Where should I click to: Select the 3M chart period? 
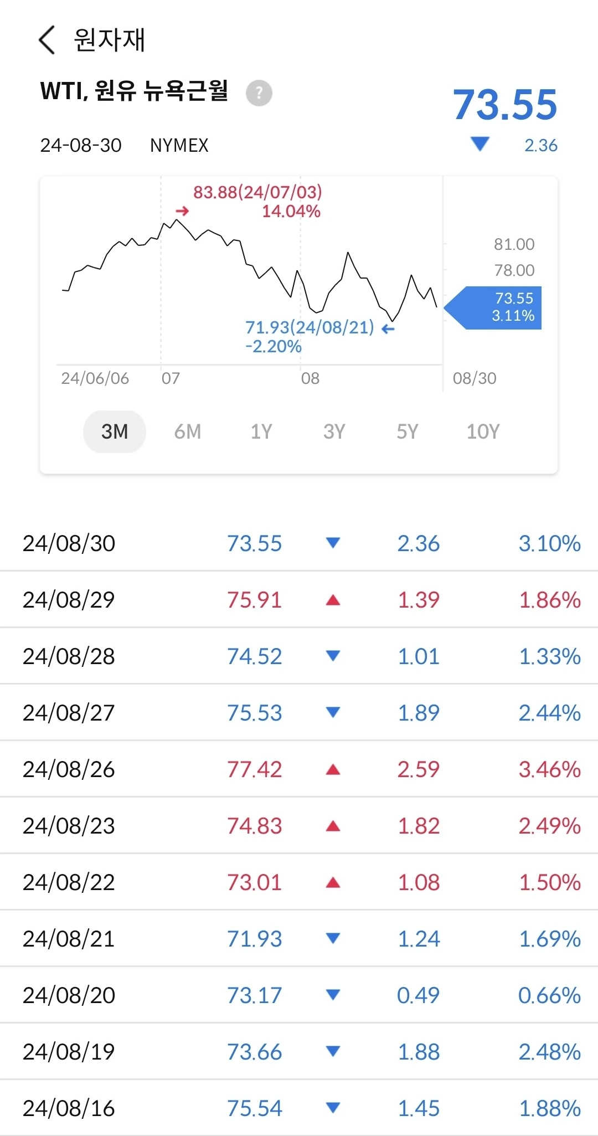115,431
